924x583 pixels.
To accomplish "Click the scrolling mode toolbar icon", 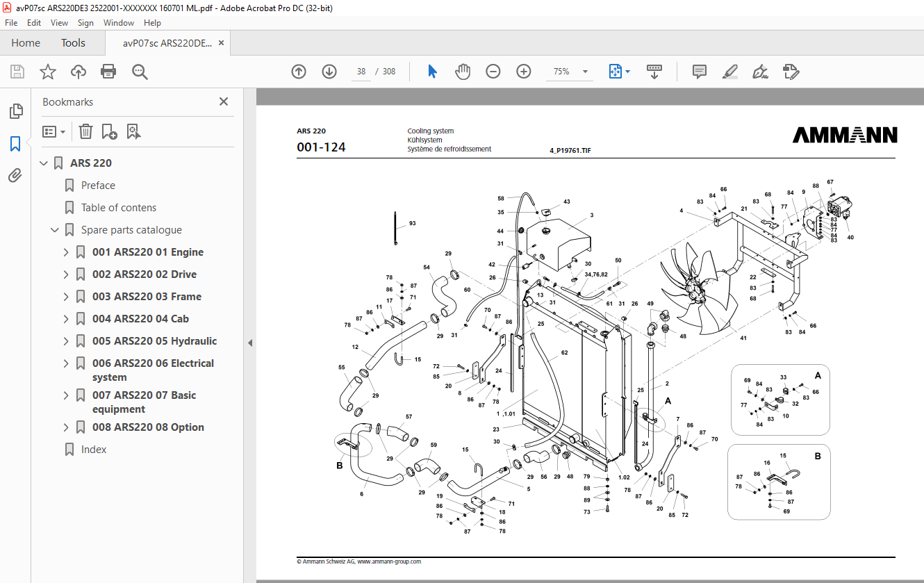I will pos(654,72).
